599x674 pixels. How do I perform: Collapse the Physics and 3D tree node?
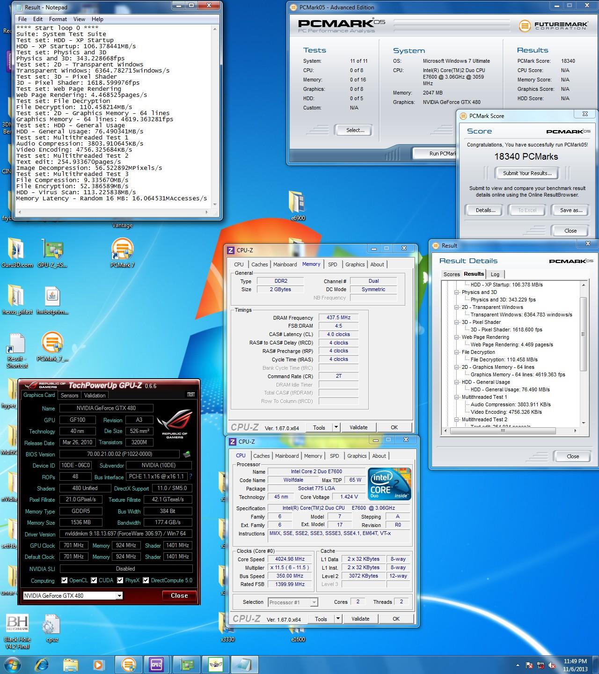(457, 292)
